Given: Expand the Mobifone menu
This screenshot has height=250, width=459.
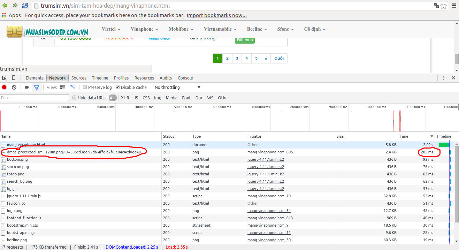Looking at the screenshot, I should point(181,29).
